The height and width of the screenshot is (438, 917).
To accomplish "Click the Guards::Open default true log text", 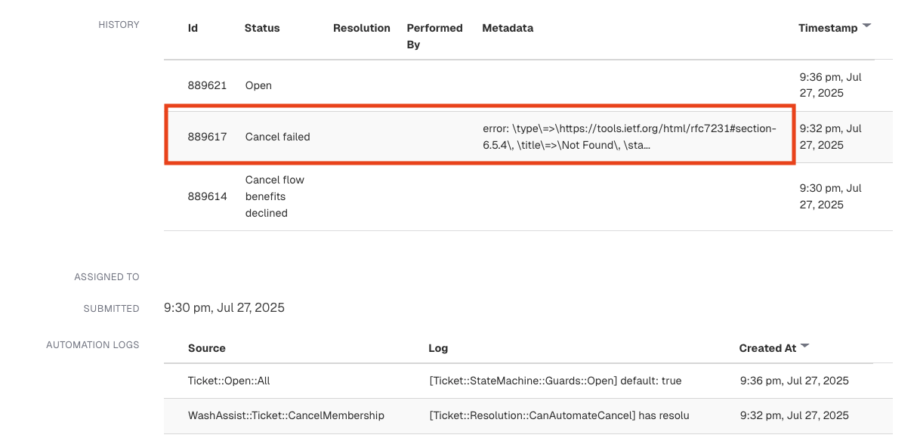I will [555, 381].
